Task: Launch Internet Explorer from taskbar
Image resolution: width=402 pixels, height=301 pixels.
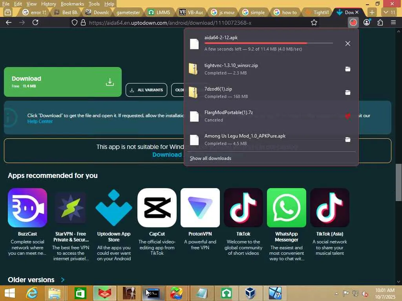Action: click(x=32, y=293)
